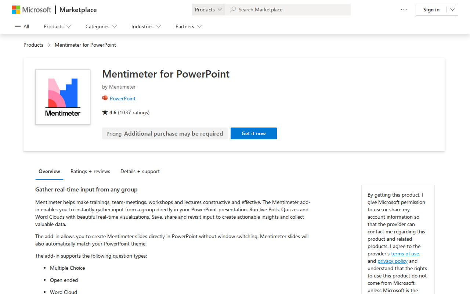Click the PowerPoint icon beside product link
The height and width of the screenshot is (294, 470).
coord(105,98)
